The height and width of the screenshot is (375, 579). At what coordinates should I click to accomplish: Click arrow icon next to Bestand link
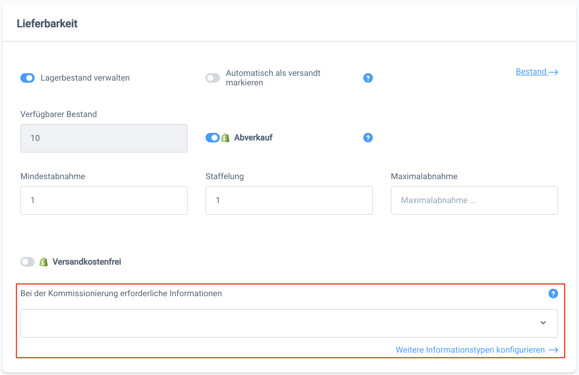click(554, 72)
